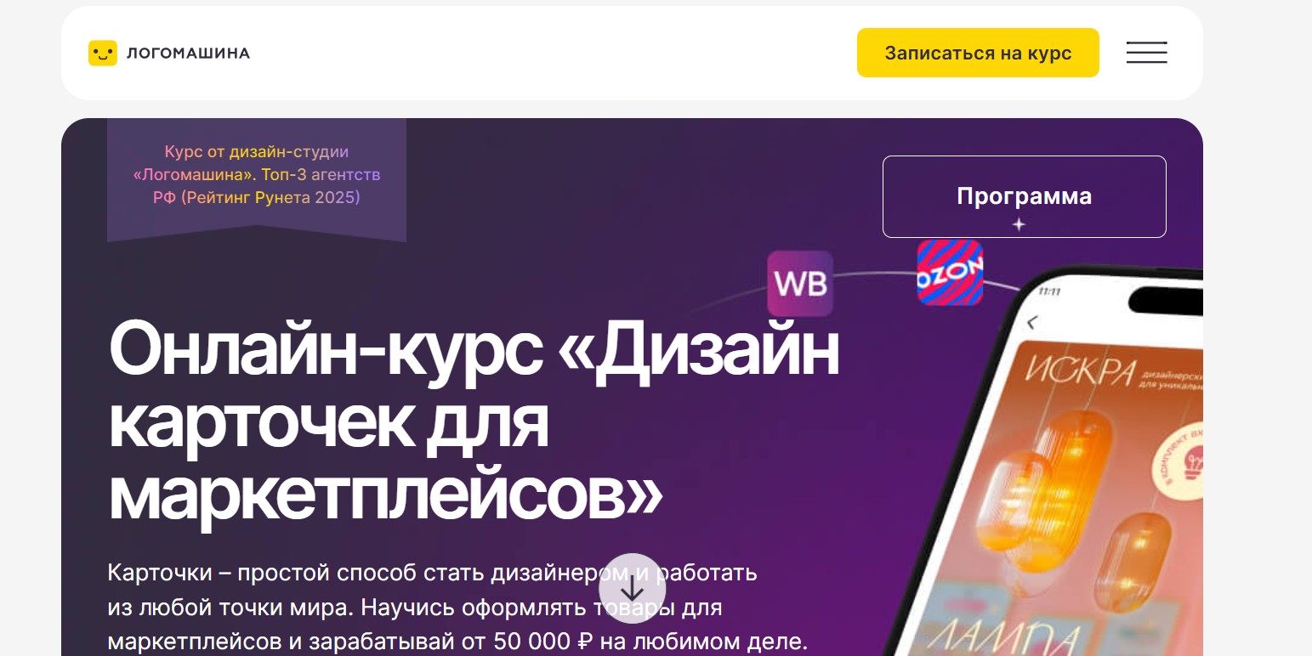Viewport: 1312px width, 656px height.
Task: Click the Онлайн-курс main heading
Action: (x=474, y=421)
